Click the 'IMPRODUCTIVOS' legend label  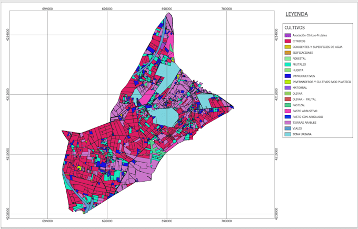[x=304, y=76]
